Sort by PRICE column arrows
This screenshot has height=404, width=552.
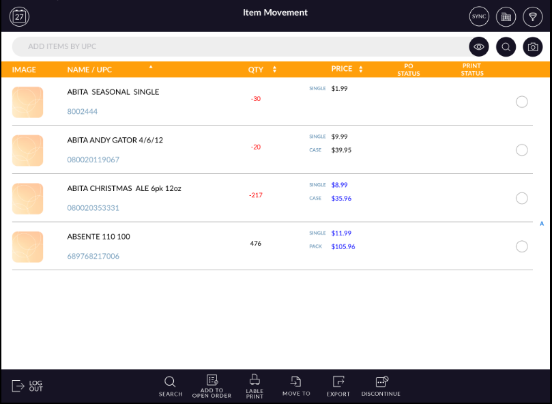[x=360, y=70]
